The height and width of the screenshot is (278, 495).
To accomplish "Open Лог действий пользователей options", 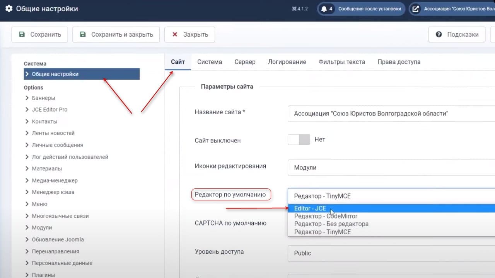I will click(x=70, y=157).
